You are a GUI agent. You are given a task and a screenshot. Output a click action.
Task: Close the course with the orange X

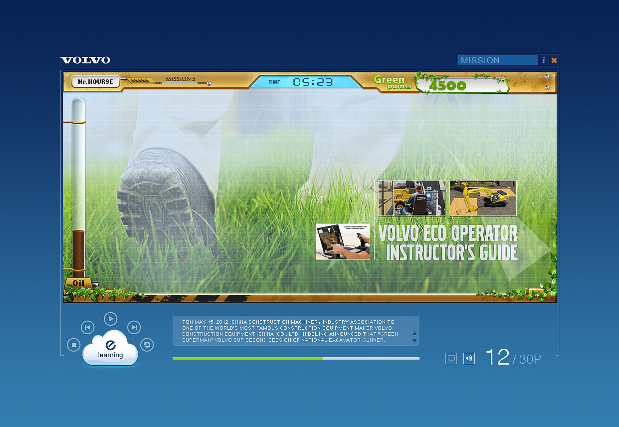(554, 60)
